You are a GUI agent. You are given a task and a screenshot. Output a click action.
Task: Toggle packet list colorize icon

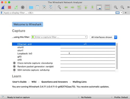(107, 8)
